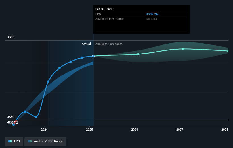Click the 'No data' tooltip value
Screen dimensions: 233x148
(151, 19)
